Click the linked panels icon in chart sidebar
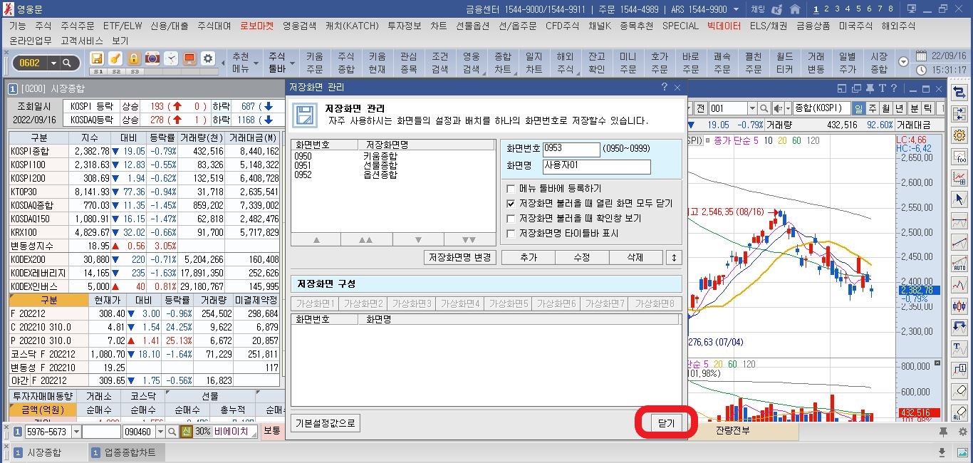 pos(959,114)
